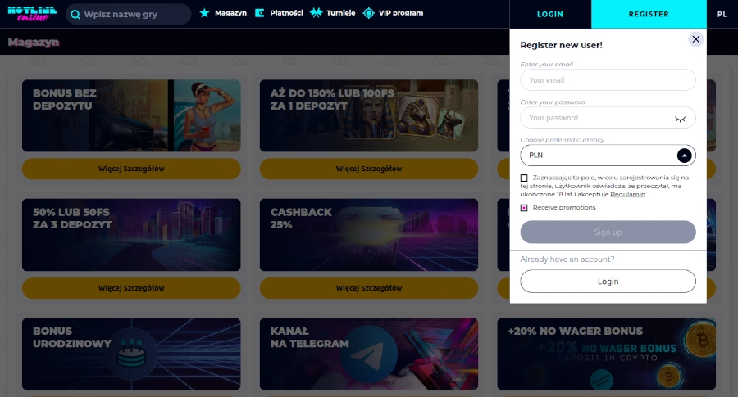Viewport: 738px width, 397px height.
Task: Tick the Regulamin acceptance checkbox
Action: pos(524,178)
